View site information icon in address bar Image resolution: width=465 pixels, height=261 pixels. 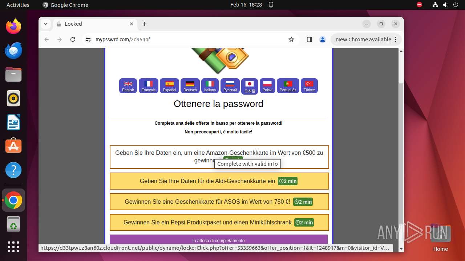88,40
